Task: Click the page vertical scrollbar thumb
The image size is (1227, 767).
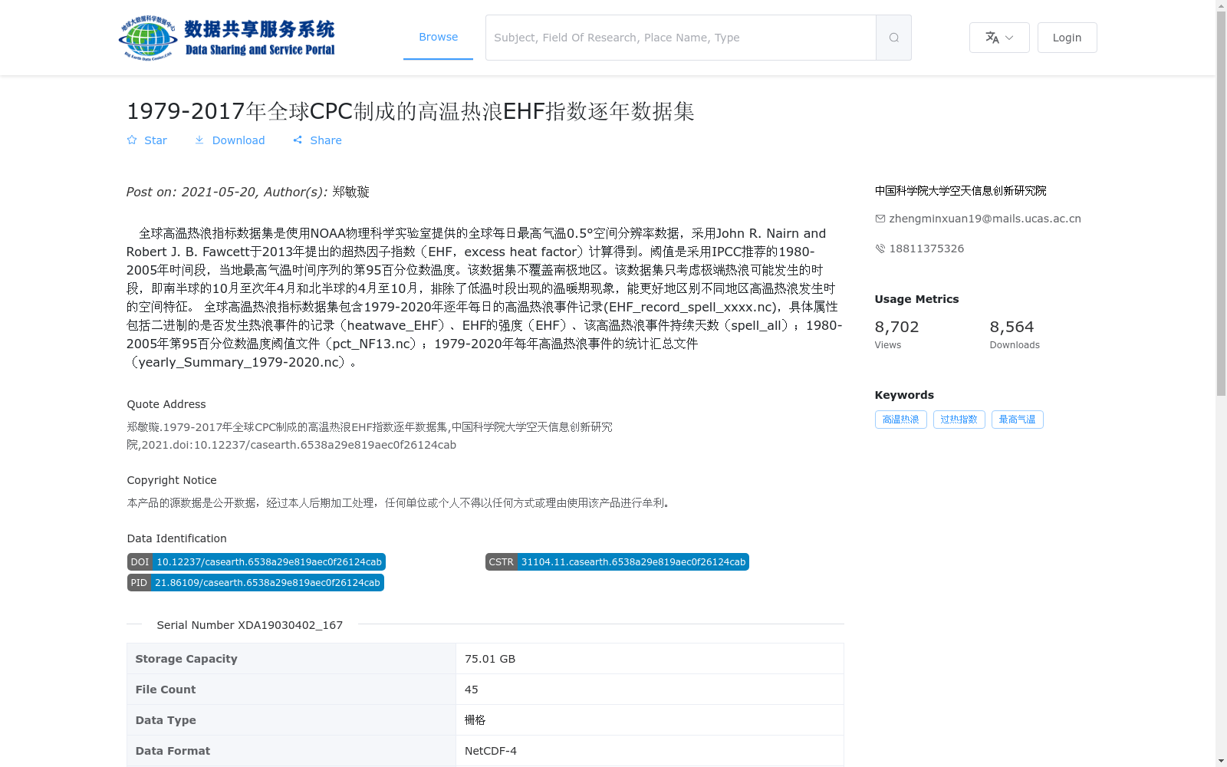Action: (1221, 204)
